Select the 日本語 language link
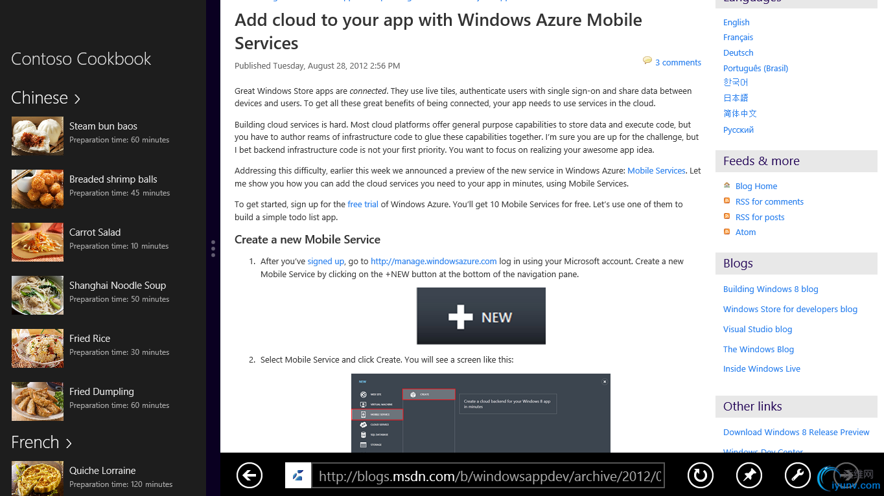Image resolution: width=884 pixels, height=496 pixels. point(736,98)
